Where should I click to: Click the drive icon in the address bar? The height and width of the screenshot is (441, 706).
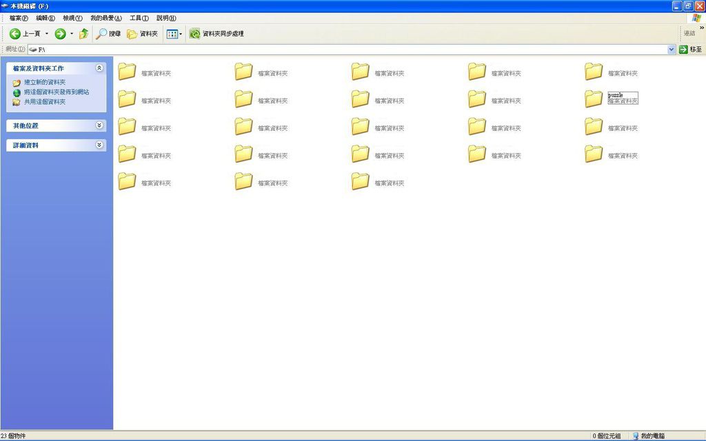[33, 50]
